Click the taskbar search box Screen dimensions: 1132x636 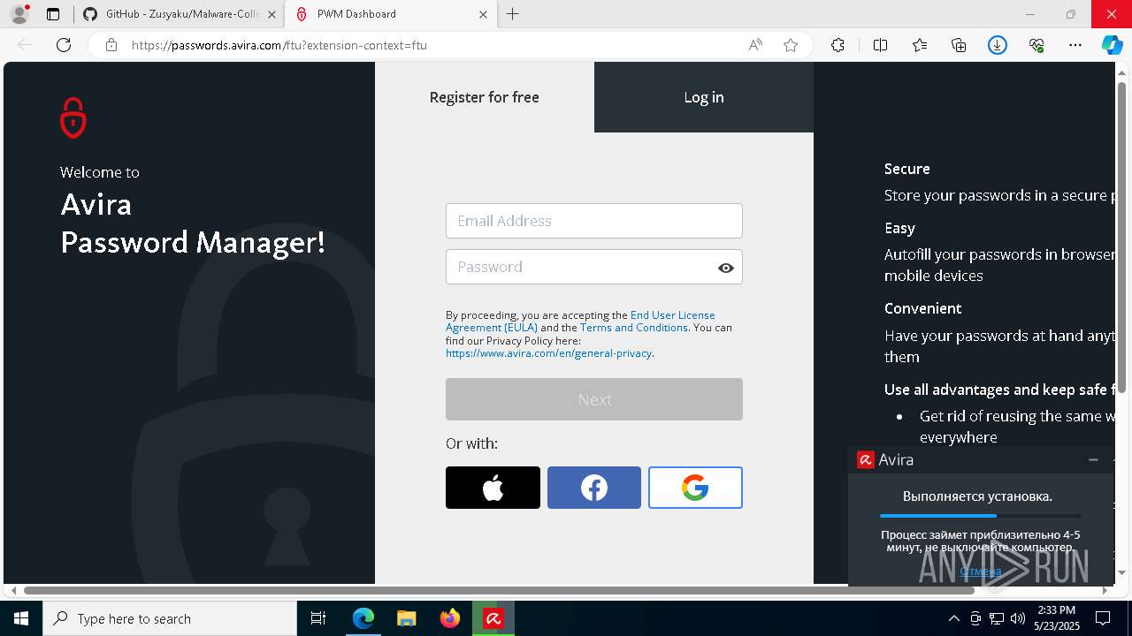tap(170, 618)
